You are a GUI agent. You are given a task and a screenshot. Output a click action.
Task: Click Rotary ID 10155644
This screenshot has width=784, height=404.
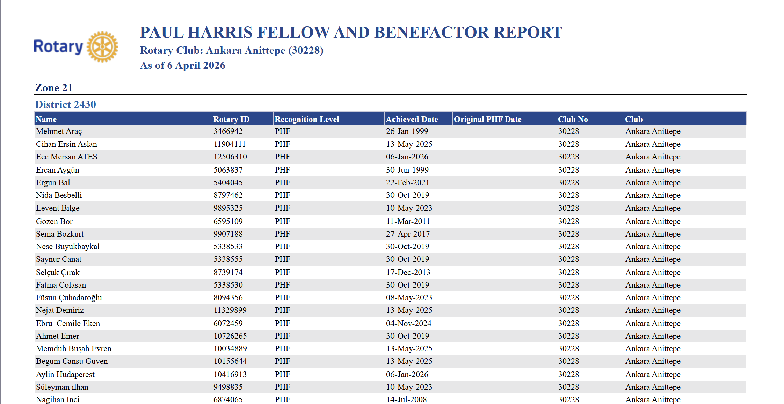tap(230, 361)
